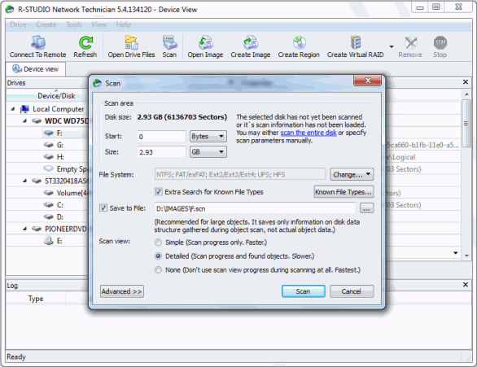The image size is (477, 367).
Task: Collapse the PIONEER DVD node
Action: (24, 229)
